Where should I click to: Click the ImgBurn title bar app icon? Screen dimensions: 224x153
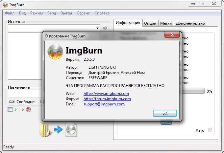[5, 5]
